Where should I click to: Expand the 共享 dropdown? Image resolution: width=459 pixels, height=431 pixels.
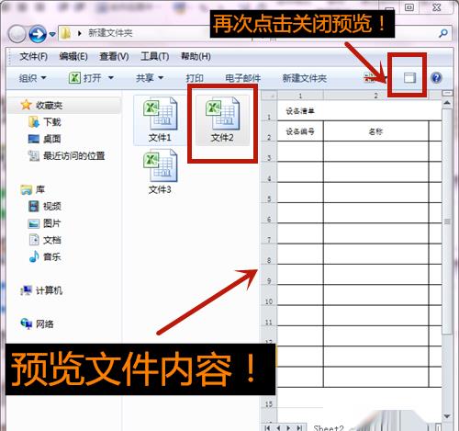[150, 78]
